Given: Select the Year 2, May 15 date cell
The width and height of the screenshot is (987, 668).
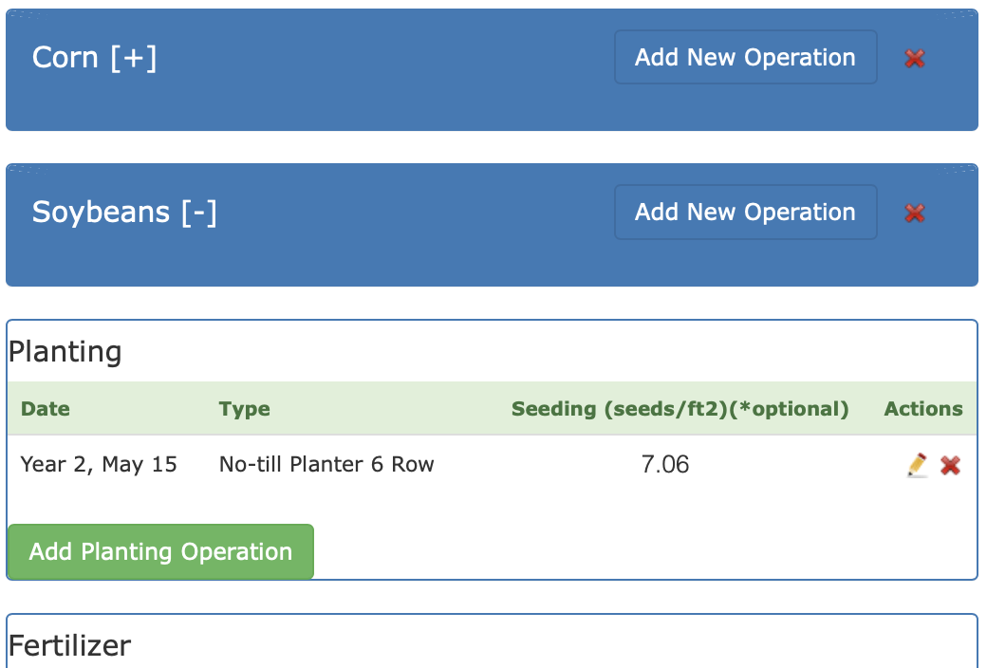Looking at the screenshot, I should coord(99,465).
